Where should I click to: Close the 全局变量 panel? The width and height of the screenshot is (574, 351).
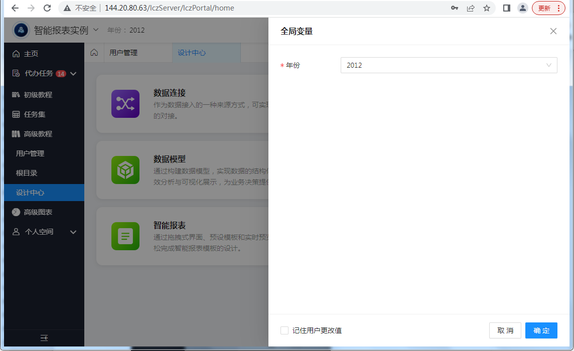coord(553,31)
